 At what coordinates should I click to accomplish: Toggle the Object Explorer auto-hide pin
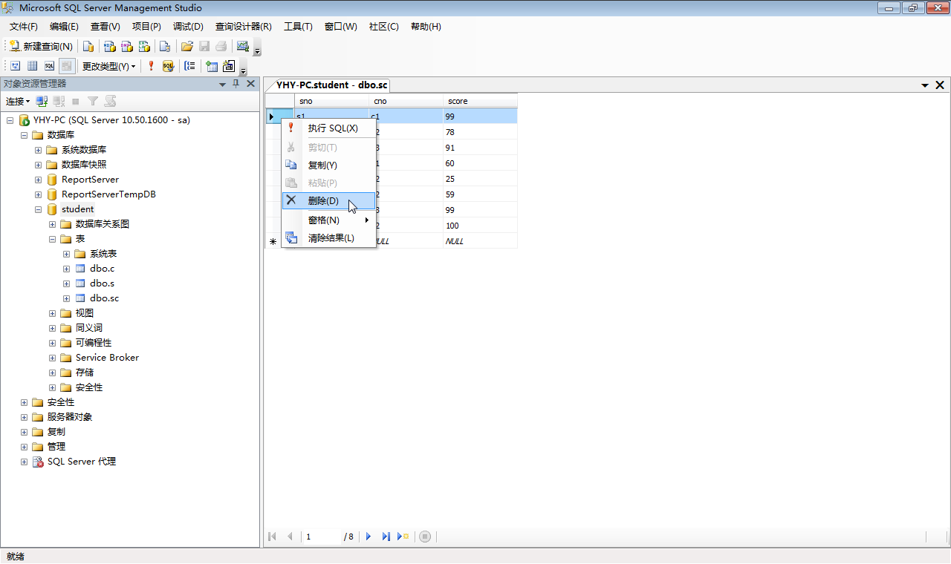click(x=236, y=84)
